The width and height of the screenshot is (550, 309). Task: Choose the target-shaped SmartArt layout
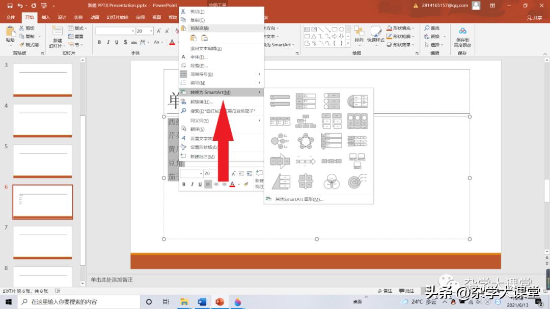358,181
